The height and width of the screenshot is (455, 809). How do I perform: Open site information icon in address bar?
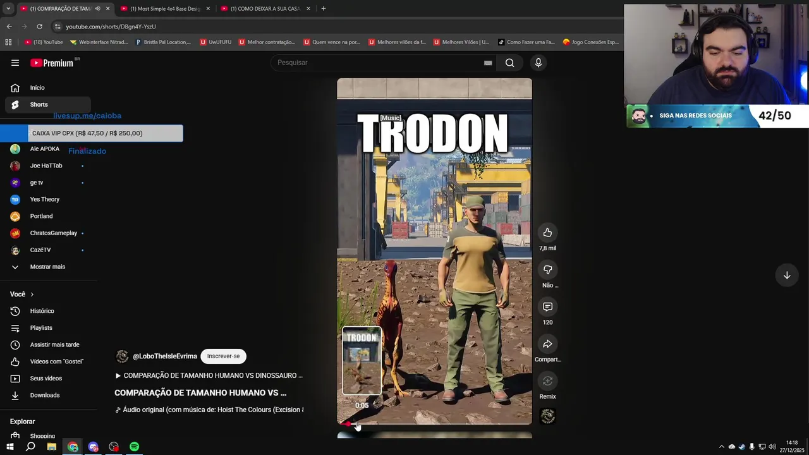point(58,27)
